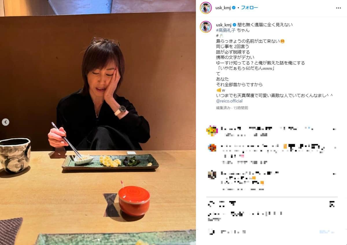Open usk_kmj profile picture in post header

(x=206, y=8)
